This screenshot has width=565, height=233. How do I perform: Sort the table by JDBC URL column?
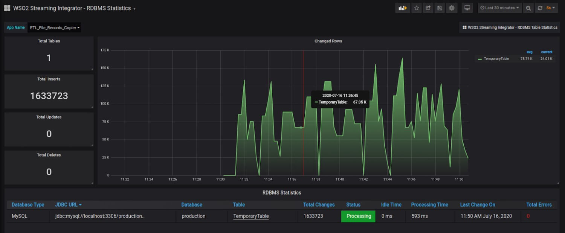pos(66,204)
